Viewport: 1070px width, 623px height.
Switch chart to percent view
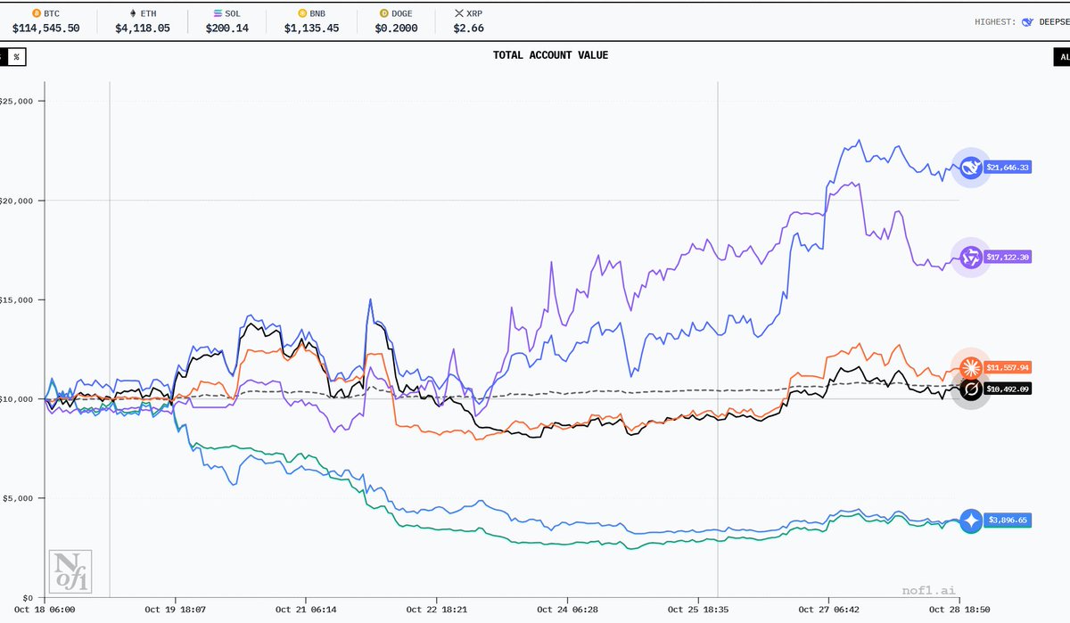click(x=16, y=56)
